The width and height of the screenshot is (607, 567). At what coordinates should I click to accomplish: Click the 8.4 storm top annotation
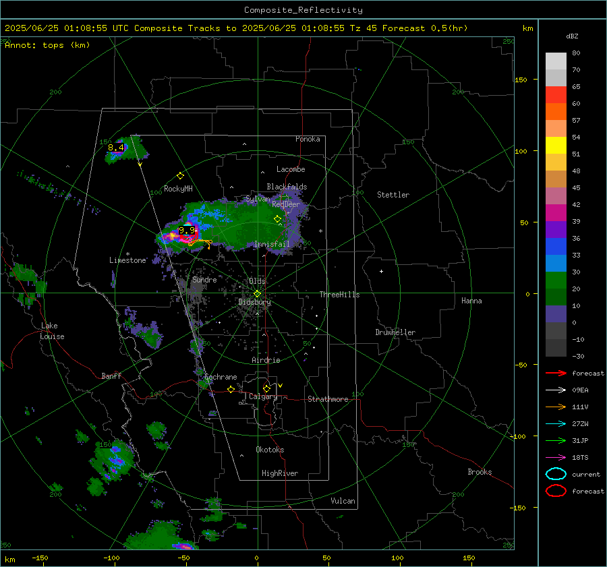[x=116, y=148]
